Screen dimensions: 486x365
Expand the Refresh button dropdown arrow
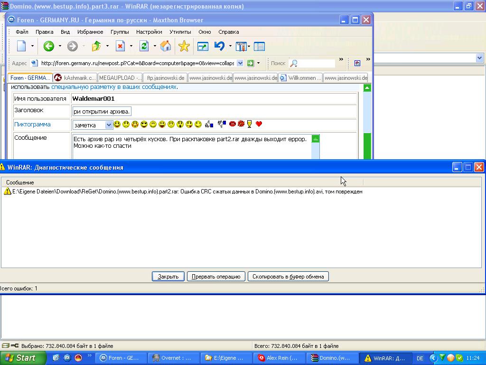(x=155, y=46)
